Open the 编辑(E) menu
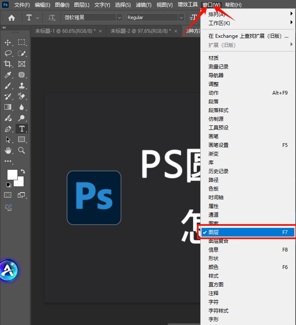 pyautogui.click(x=42, y=5)
